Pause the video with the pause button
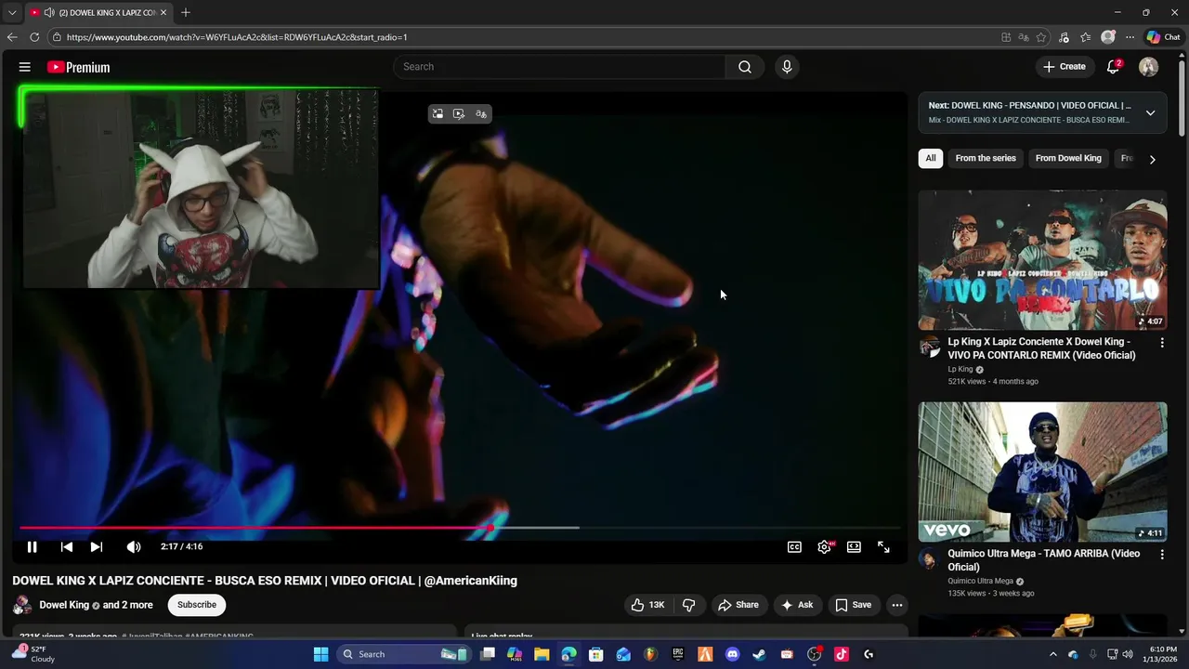 (32, 547)
